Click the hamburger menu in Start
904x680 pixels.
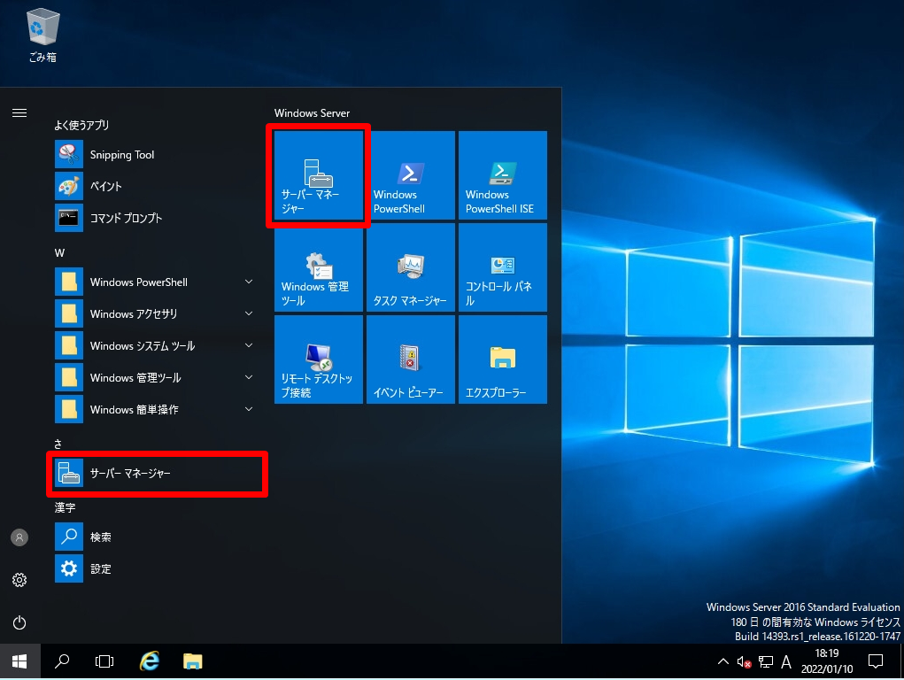click(19, 113)
